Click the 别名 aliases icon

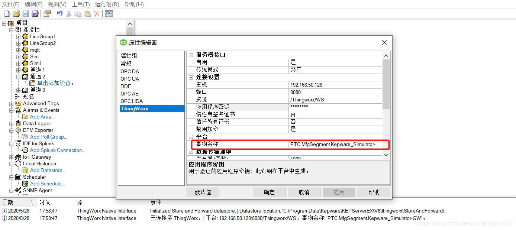[x=18, y=97]
